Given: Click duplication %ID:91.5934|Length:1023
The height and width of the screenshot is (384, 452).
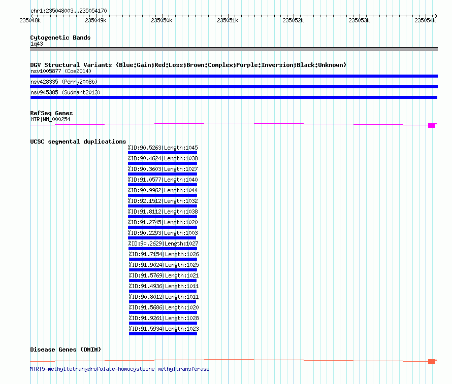Looking at the screenshot, I should [x=164, y=329].
